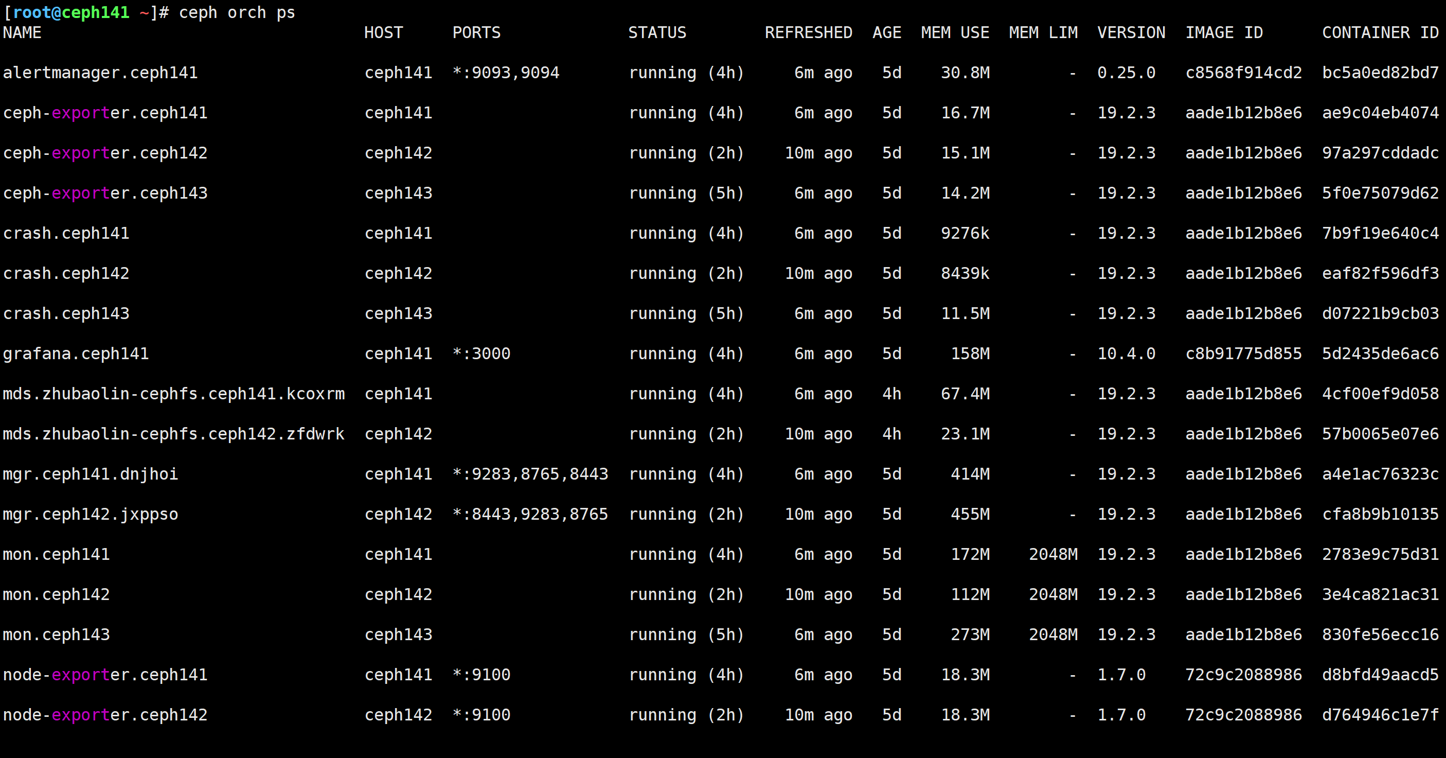1446x758 pixels.
Task: Click image ID c8568f914cd2
Action: click(1243, 73)
